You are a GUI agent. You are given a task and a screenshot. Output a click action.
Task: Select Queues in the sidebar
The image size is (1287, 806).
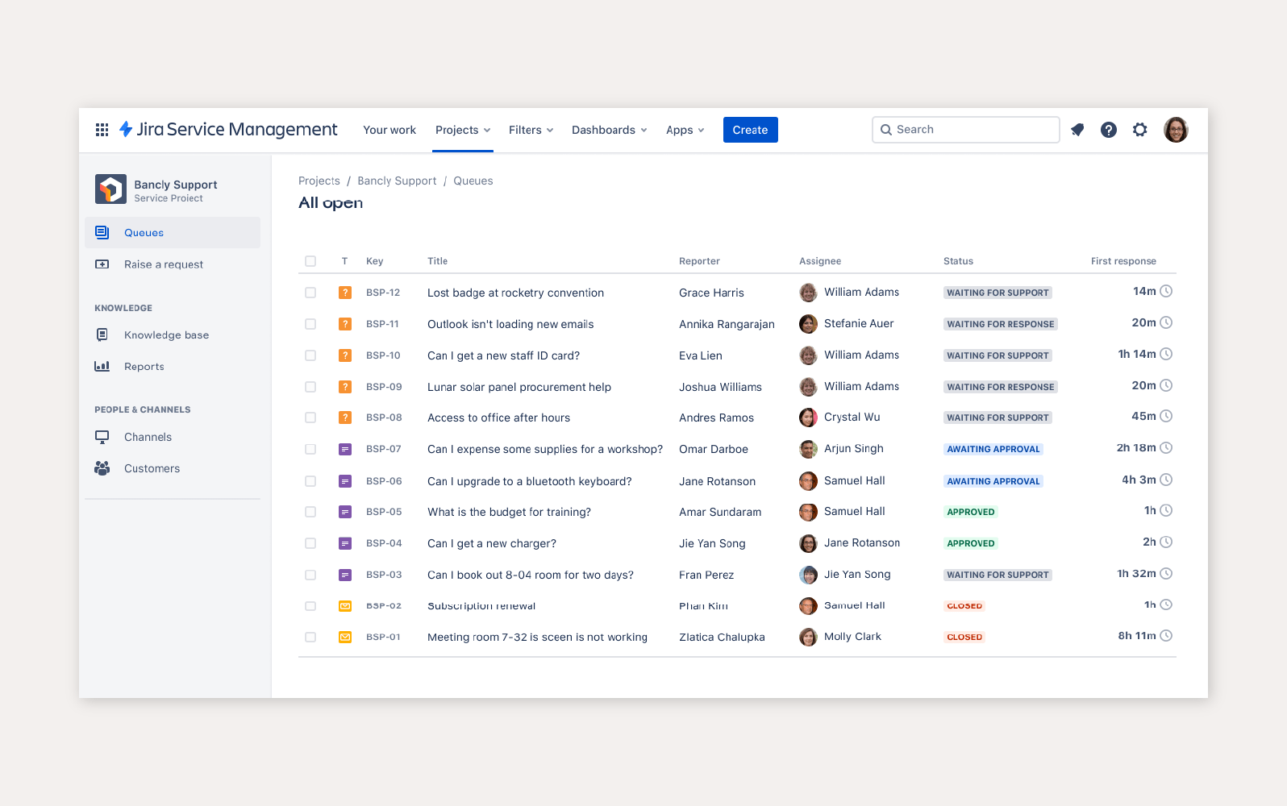click(173, 233)
